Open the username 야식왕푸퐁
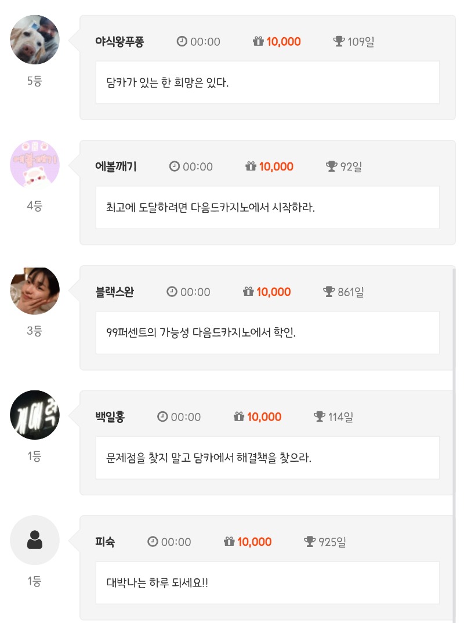The height and width of the screenshot is (623, 464). 119,41
